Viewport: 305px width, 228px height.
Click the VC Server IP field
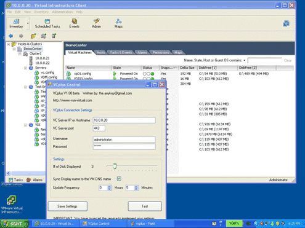pos(124,120)
